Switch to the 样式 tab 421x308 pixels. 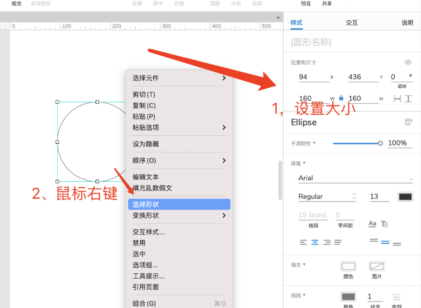(x=297, y=22)
